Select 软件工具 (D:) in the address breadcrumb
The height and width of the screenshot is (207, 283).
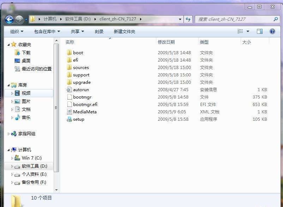coord(78,19)
